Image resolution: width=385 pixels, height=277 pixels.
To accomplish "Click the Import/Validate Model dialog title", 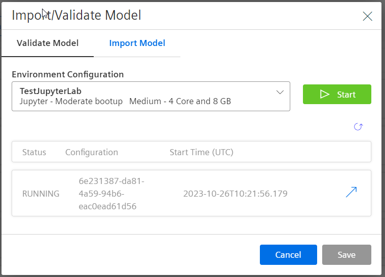I will pyautogui.click(x=76, y=15).
